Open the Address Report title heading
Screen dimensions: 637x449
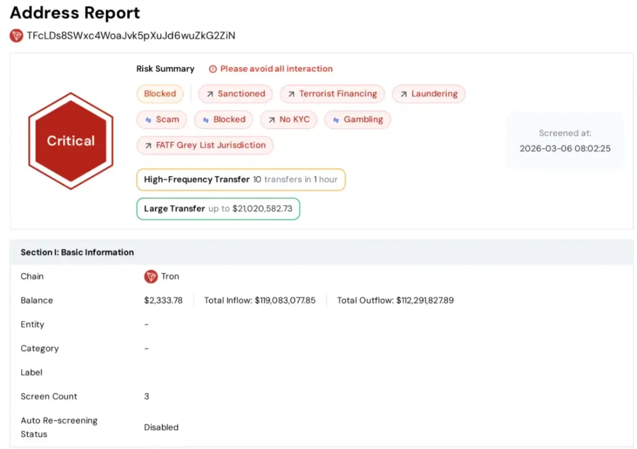click(74, 13)
